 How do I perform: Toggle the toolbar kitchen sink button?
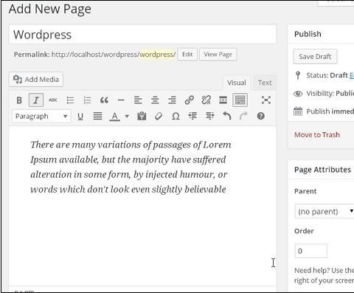coord(240,100)
